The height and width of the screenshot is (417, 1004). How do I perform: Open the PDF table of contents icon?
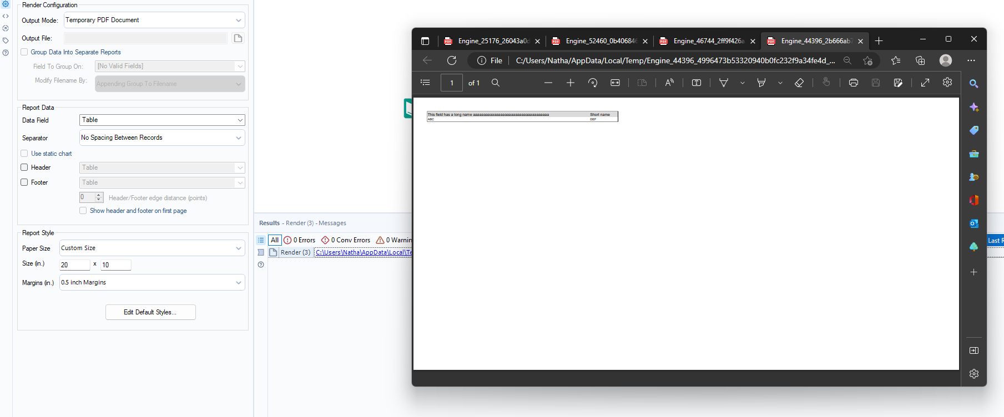pos(425,83)
